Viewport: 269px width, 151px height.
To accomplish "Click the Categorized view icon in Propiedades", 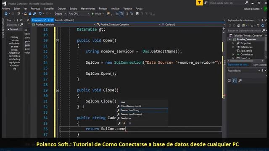I will (230, 81).
